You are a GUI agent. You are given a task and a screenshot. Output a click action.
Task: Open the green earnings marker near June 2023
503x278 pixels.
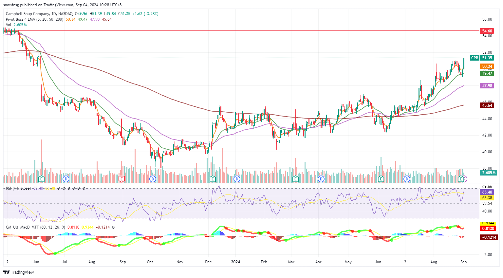click(41, 179)
